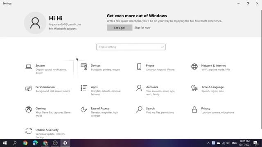Screen dimensions: 262x147
Task: Click the Let's go! button
Action: pos(120,28)
